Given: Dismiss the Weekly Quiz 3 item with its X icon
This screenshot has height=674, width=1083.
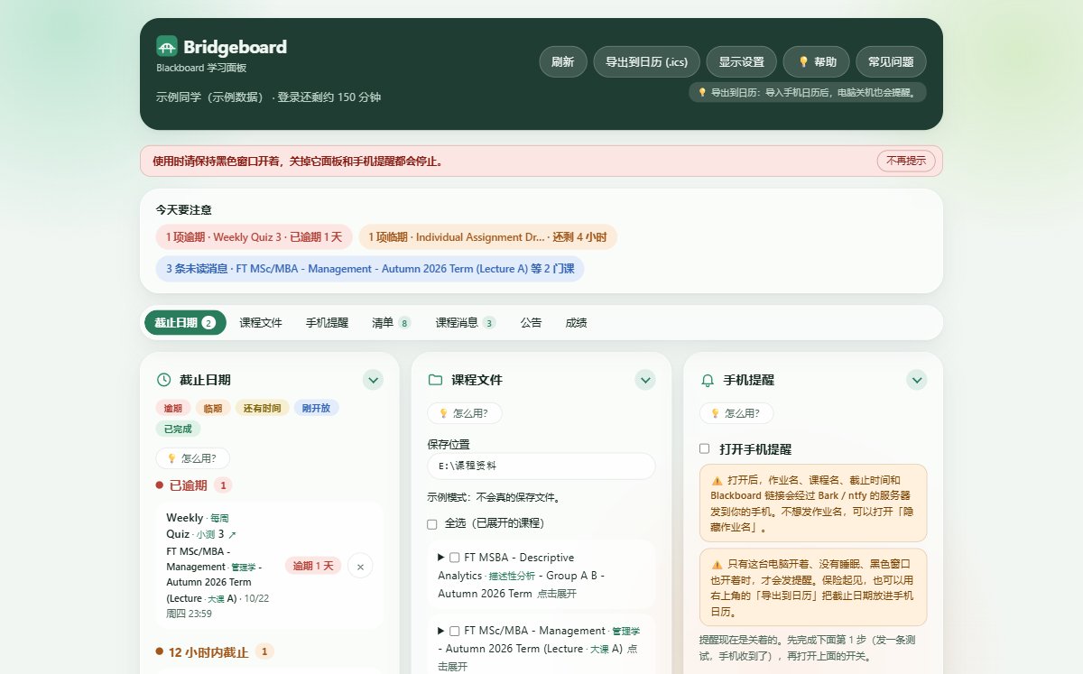Looking at the screenshot, I should pos(360,566).
